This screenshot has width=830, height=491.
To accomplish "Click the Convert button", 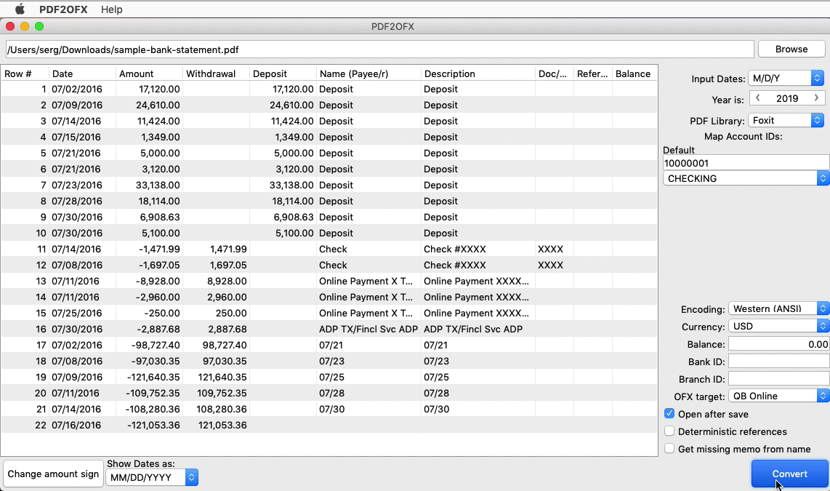I will coord(789,474).
